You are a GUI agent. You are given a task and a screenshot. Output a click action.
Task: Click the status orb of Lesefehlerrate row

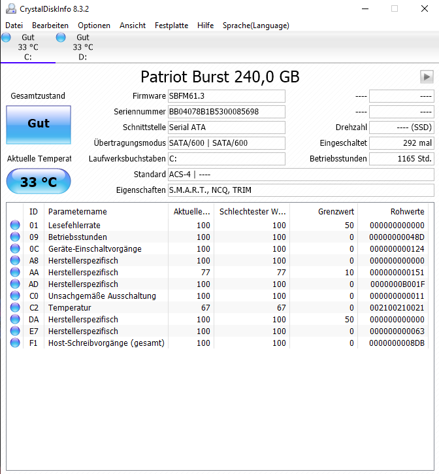click(15, 225)
